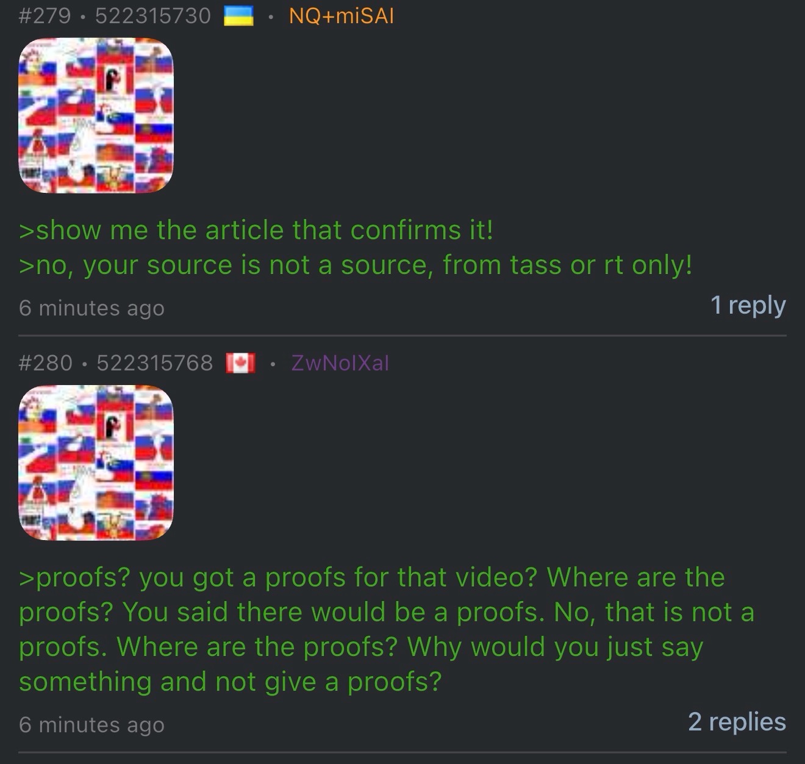Click the greentext line mentioning tass or rt
Image resolution: width=805 pixels, height=764 pixels.
pos(356,265)
